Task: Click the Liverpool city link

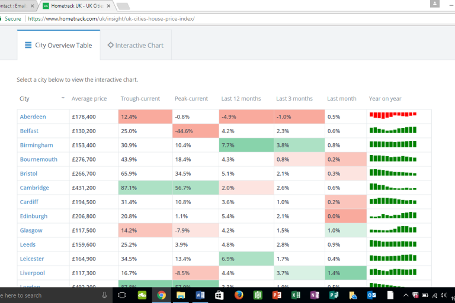Action: tap(33, 273)
